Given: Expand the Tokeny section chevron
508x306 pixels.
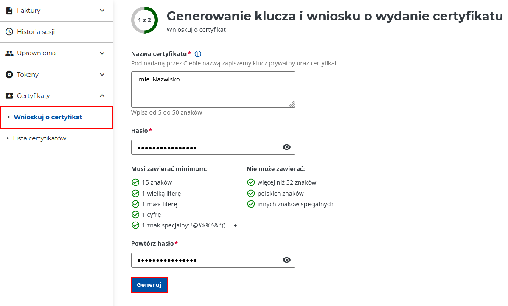Looking at the screenshot, I should (x=102, y=75).
